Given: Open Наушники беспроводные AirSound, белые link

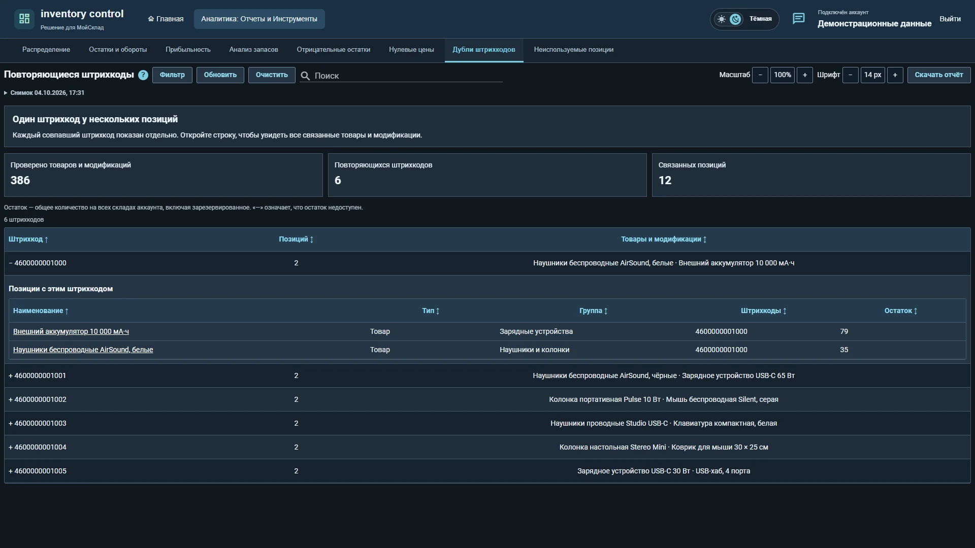Looking at the screenshot, I should (83, 350).
